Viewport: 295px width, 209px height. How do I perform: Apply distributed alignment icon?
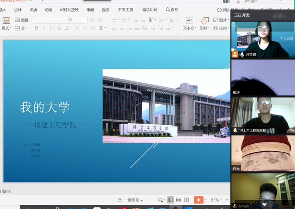coord(145,28)
